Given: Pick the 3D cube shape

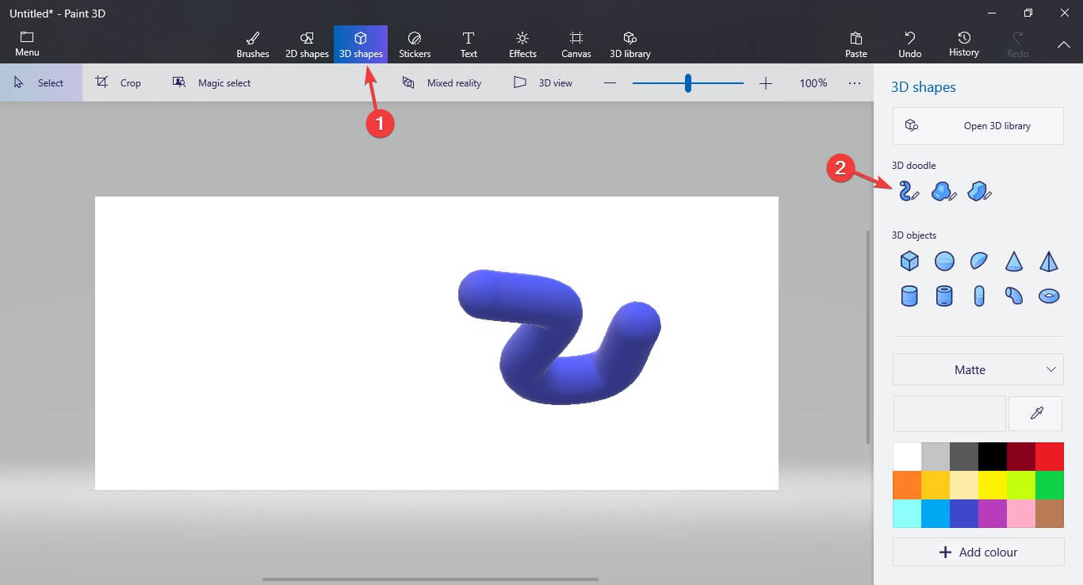Looking at the screenshot, I should click(x=909, y=261).
